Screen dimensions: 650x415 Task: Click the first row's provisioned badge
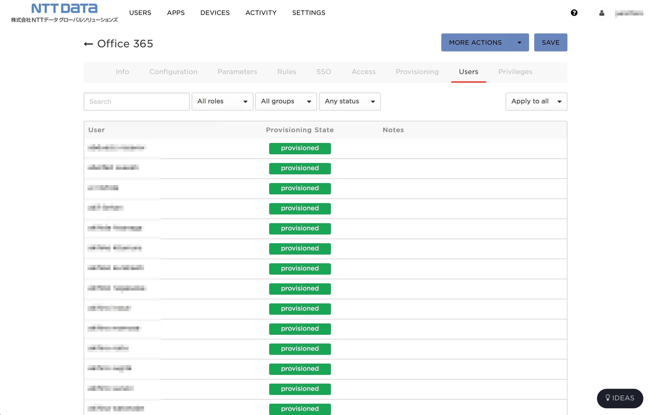(300, 148)
